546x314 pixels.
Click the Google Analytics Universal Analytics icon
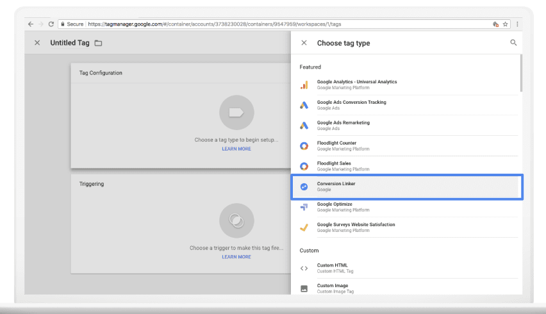(x=304, y=85)
